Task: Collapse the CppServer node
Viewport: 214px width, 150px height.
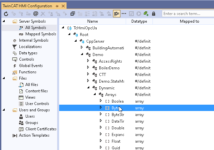Action: 76,41
